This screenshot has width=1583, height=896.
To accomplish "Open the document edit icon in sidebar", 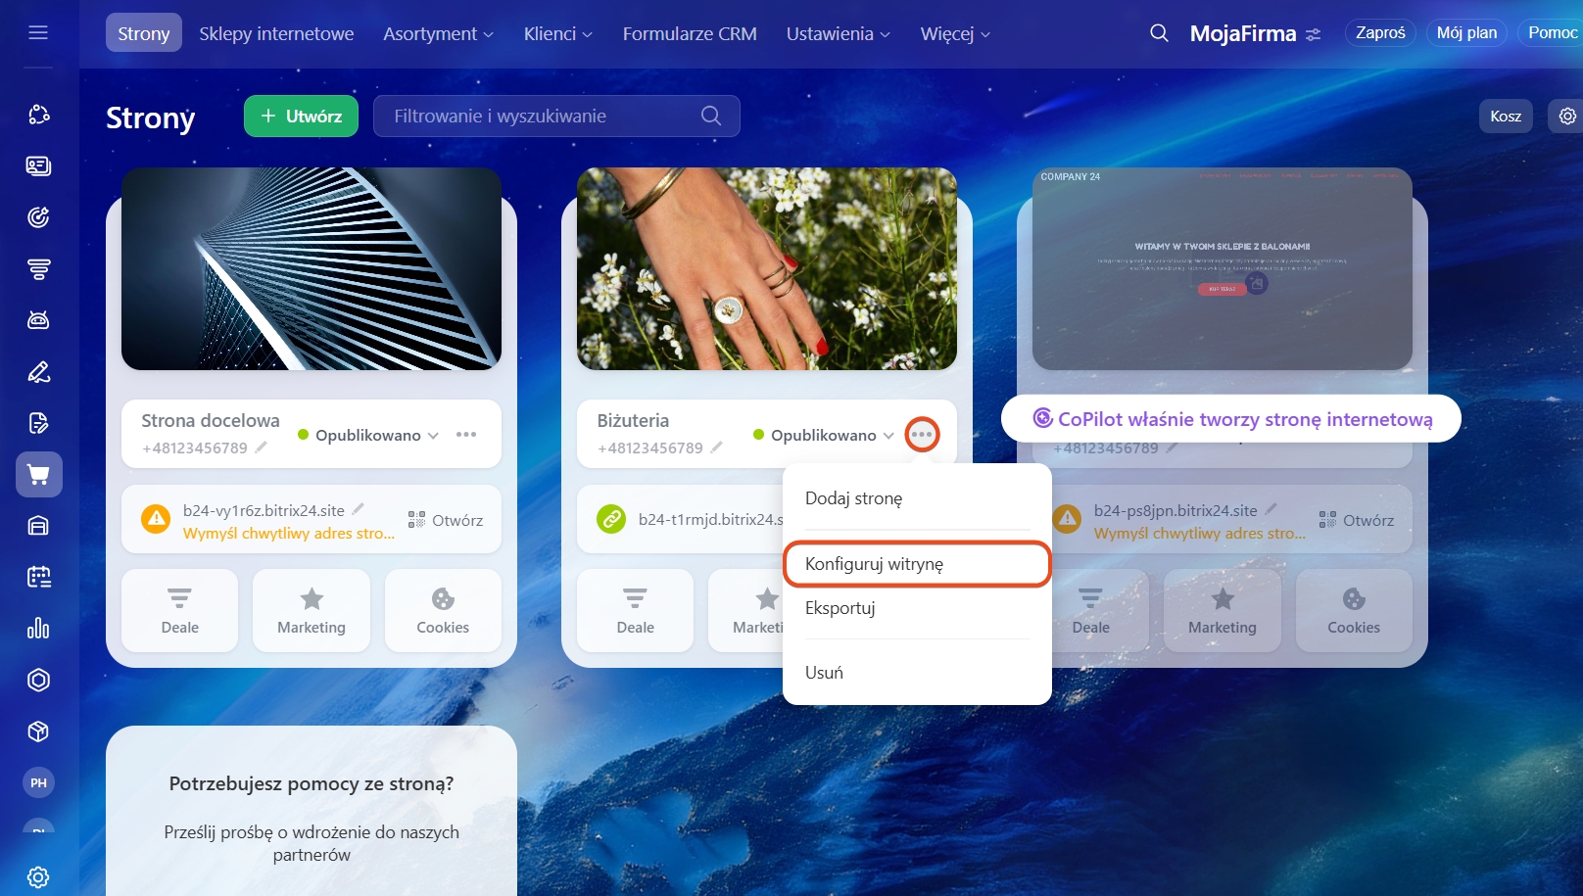I will point(38,423).
